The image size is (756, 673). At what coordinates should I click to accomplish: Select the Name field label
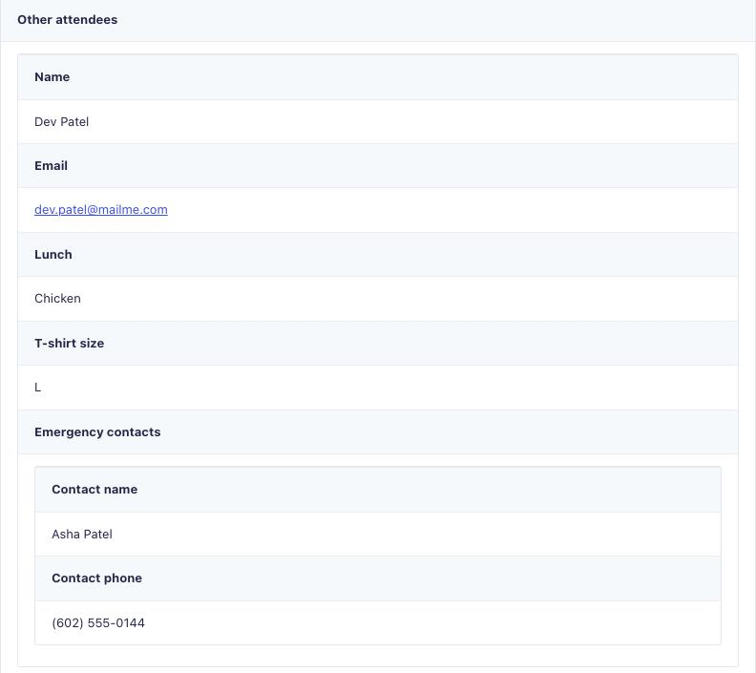52,77
